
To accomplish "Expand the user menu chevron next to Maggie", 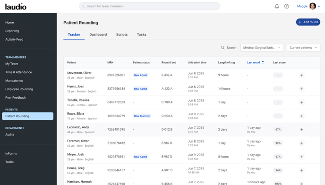I will tap(319, 6).
